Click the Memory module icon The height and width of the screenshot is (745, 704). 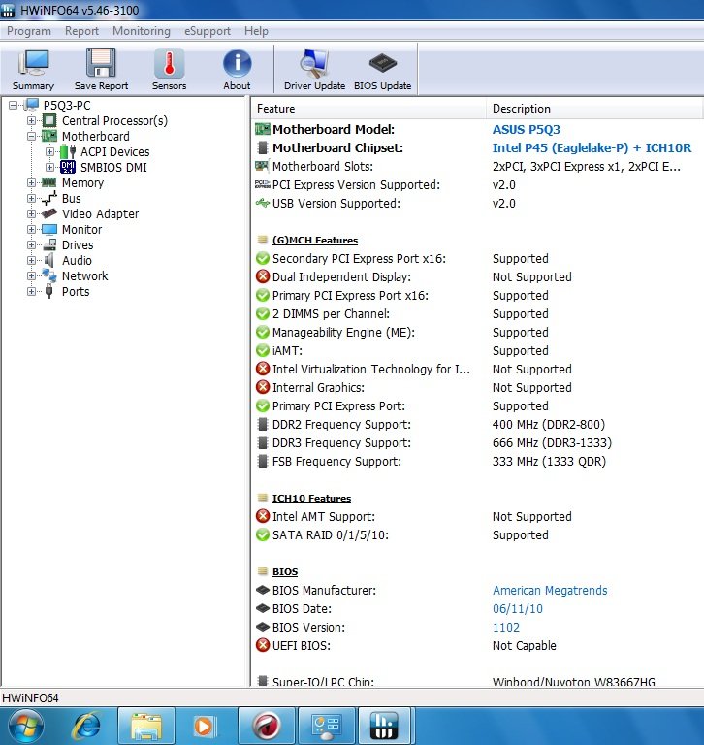pyautogui.click(x=48, y=182)
